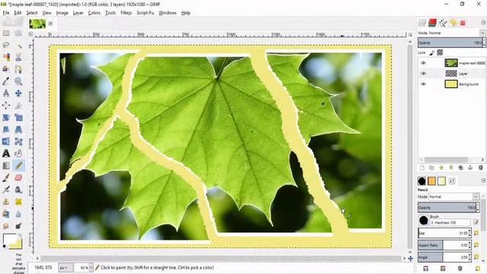Select the Select by Color tool

click(6, 57)
